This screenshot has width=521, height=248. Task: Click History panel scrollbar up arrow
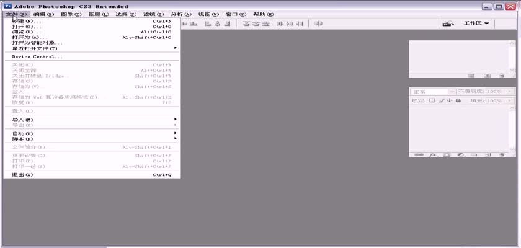point(512,43)
